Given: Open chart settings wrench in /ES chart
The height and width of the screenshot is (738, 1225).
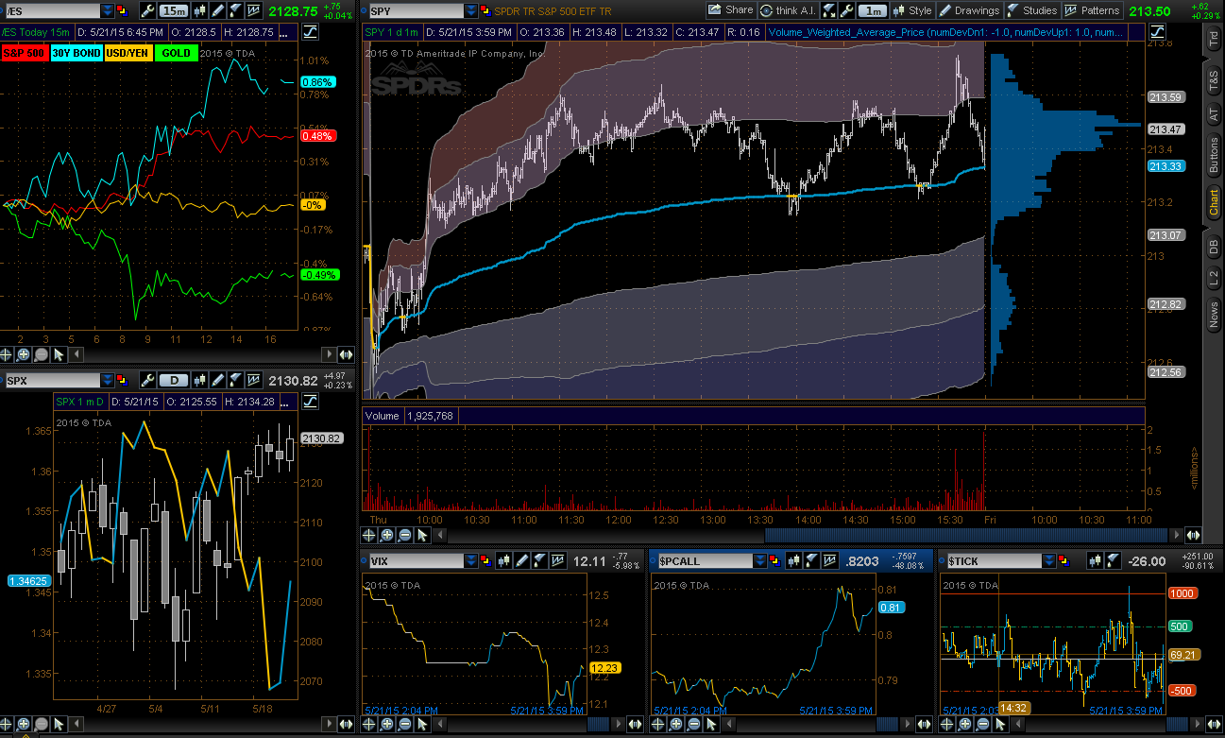Looking at the screenshot, I should [147, 10].
